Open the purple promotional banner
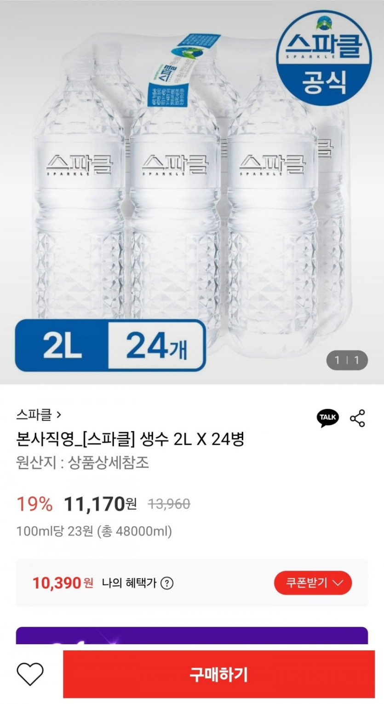Viewport: 384px width, 704px height. [x=192, y=635]
